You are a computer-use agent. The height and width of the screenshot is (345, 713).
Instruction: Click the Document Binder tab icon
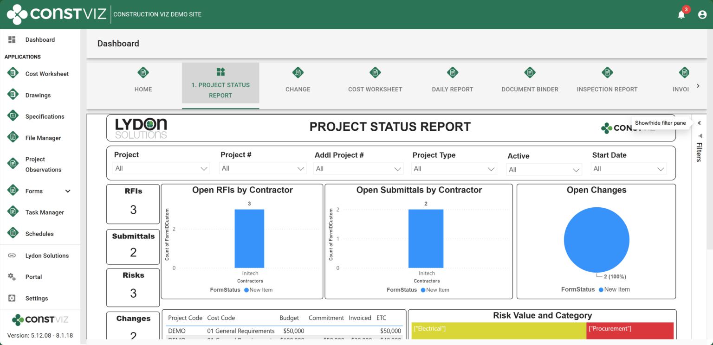tap(530, 72)
